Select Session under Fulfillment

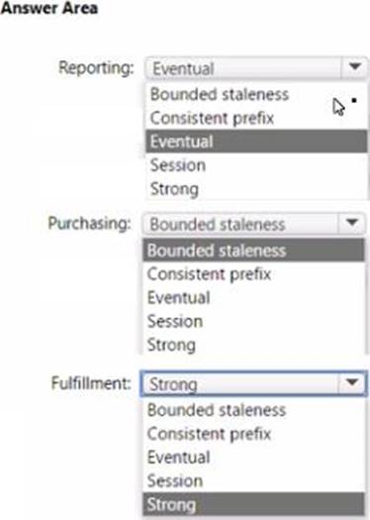253,480
